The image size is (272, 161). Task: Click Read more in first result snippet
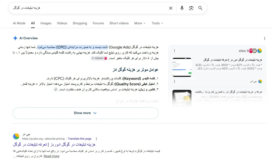(51, 156)
